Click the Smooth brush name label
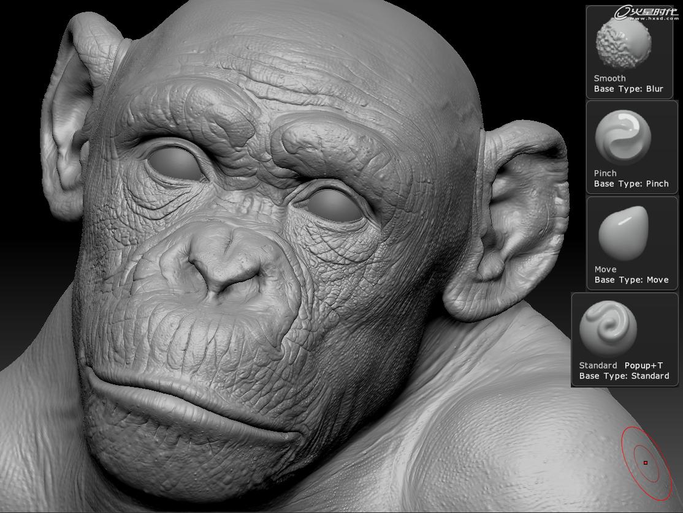Screen dimensions: 683x513 click(609, 78)
